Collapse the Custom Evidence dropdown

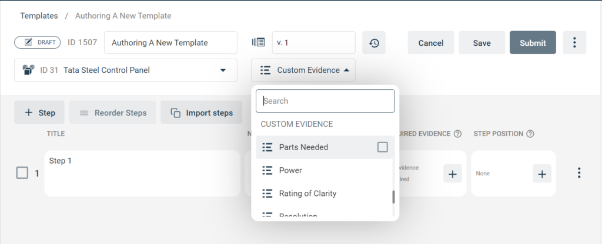pyautogui.click(x=303, y=70)
